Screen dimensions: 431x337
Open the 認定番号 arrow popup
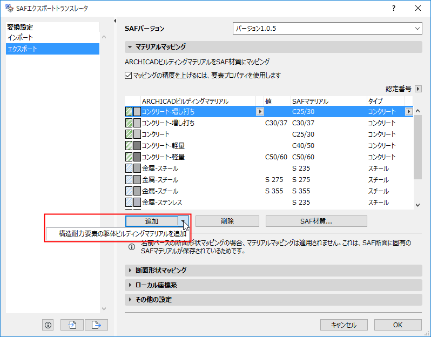[418, 89]
